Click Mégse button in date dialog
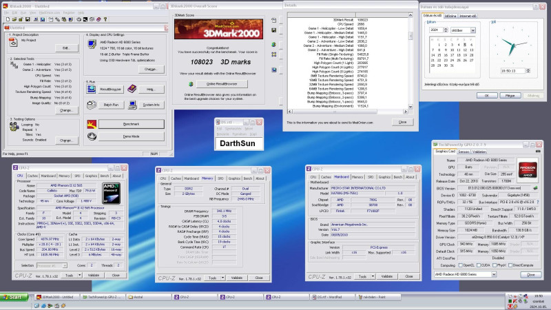The height and width of the screenshot is (310, 551). point(510,96)
